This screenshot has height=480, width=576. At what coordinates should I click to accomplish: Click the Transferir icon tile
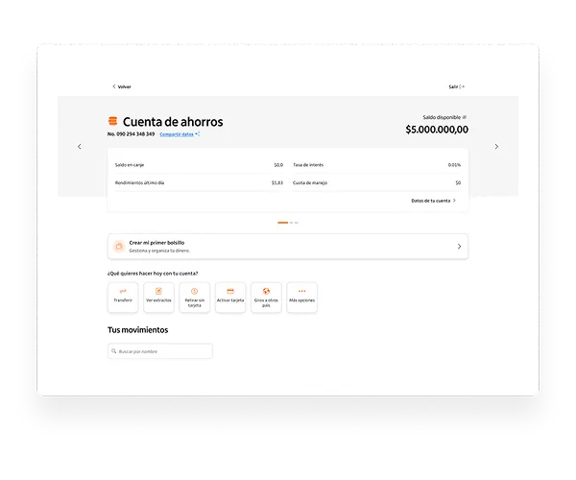pos(123,298)
